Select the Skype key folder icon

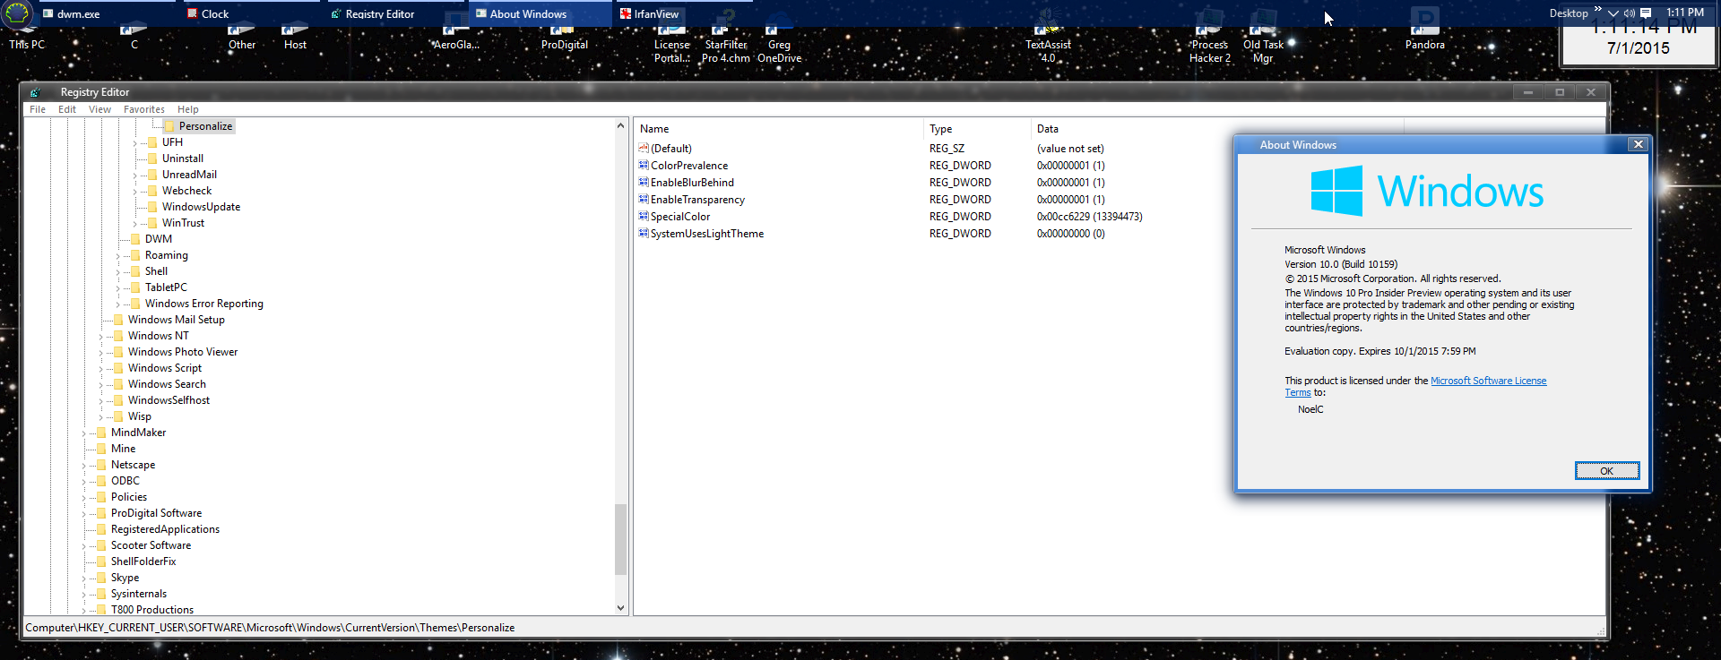click(101, 578)
